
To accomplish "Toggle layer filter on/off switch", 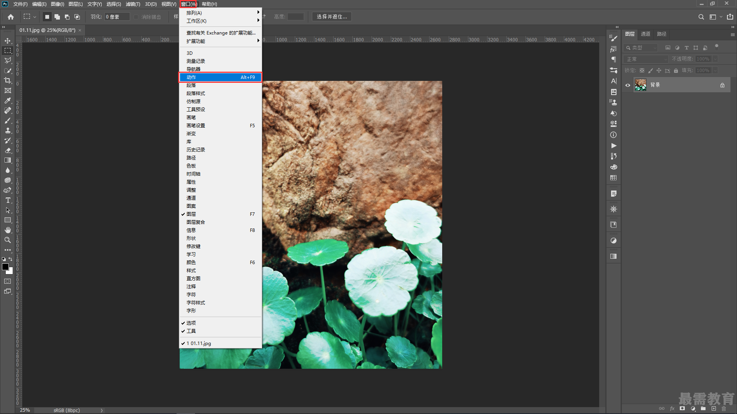I will (x=717, y=47).
